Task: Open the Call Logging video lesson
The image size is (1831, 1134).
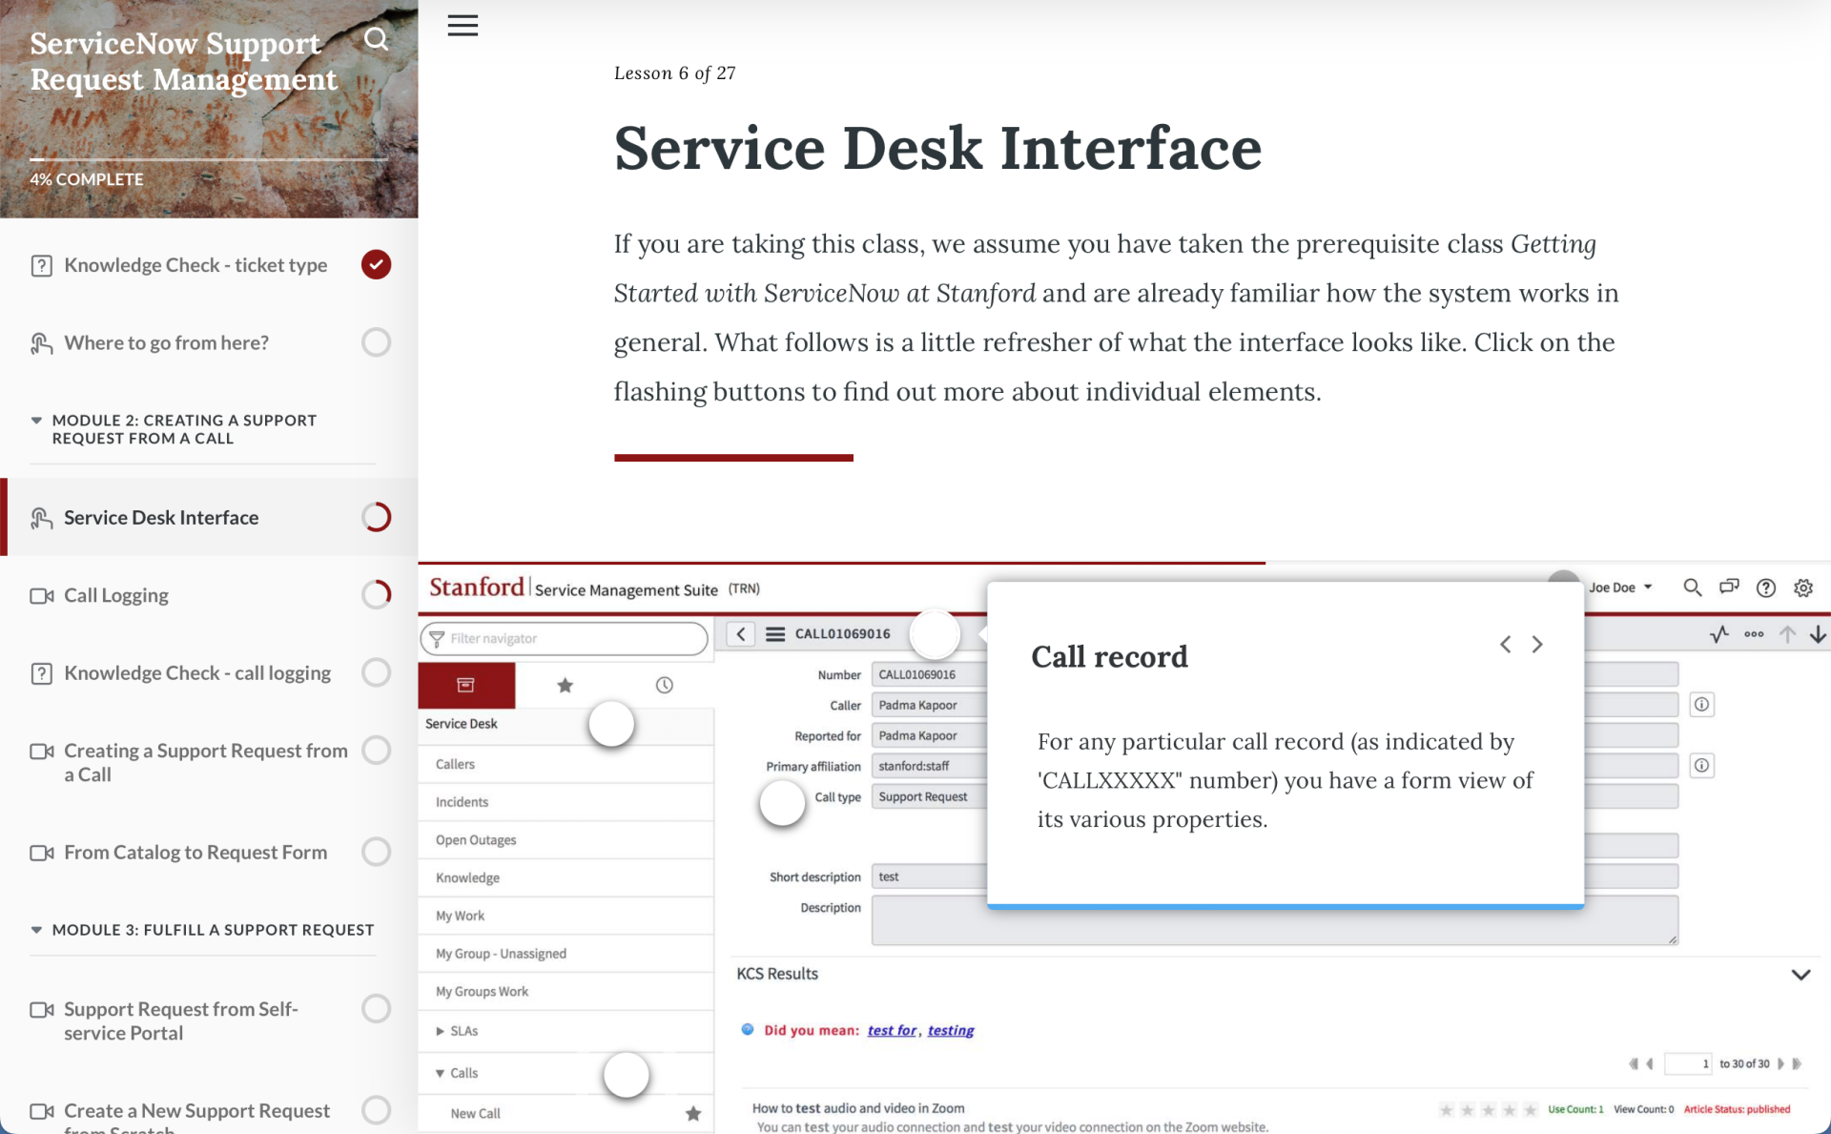Action: tap(116, 595)
